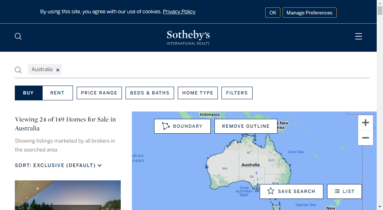Click the location search magnifier icon
Image resolution: width=383 pixels, height=210 pixels.
pos(18,70)
